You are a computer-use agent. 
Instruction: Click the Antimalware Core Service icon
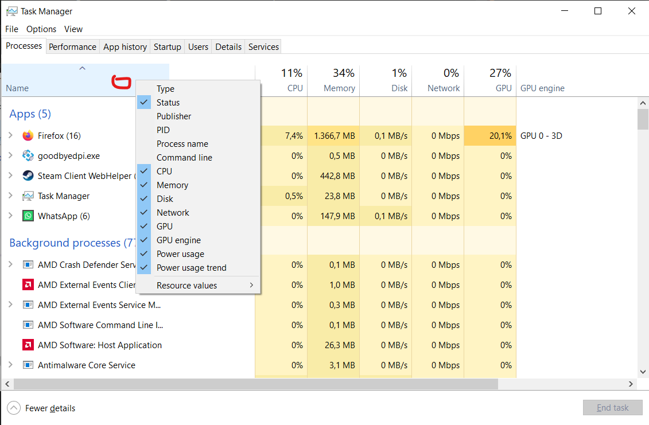click(28, 365)
